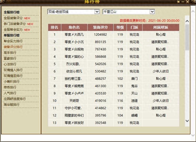Screen dimensions: 196x142
Task: Close the 排行榜 window with X icon
Action: [188, 2]
